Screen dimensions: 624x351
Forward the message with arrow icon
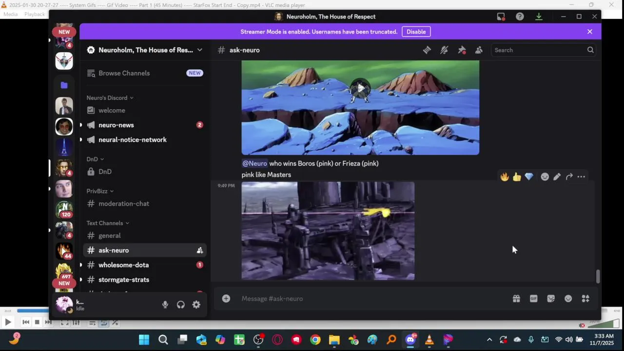pyautogui.click(x=569, y=176)
